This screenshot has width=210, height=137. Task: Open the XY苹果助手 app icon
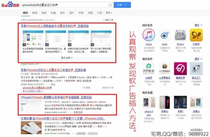164,68
